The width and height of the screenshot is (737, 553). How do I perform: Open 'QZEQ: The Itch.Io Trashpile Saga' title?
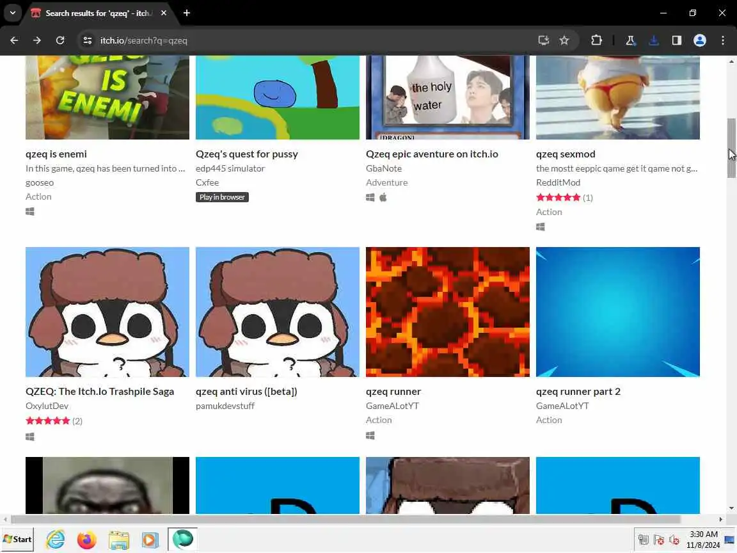[100, 391]
